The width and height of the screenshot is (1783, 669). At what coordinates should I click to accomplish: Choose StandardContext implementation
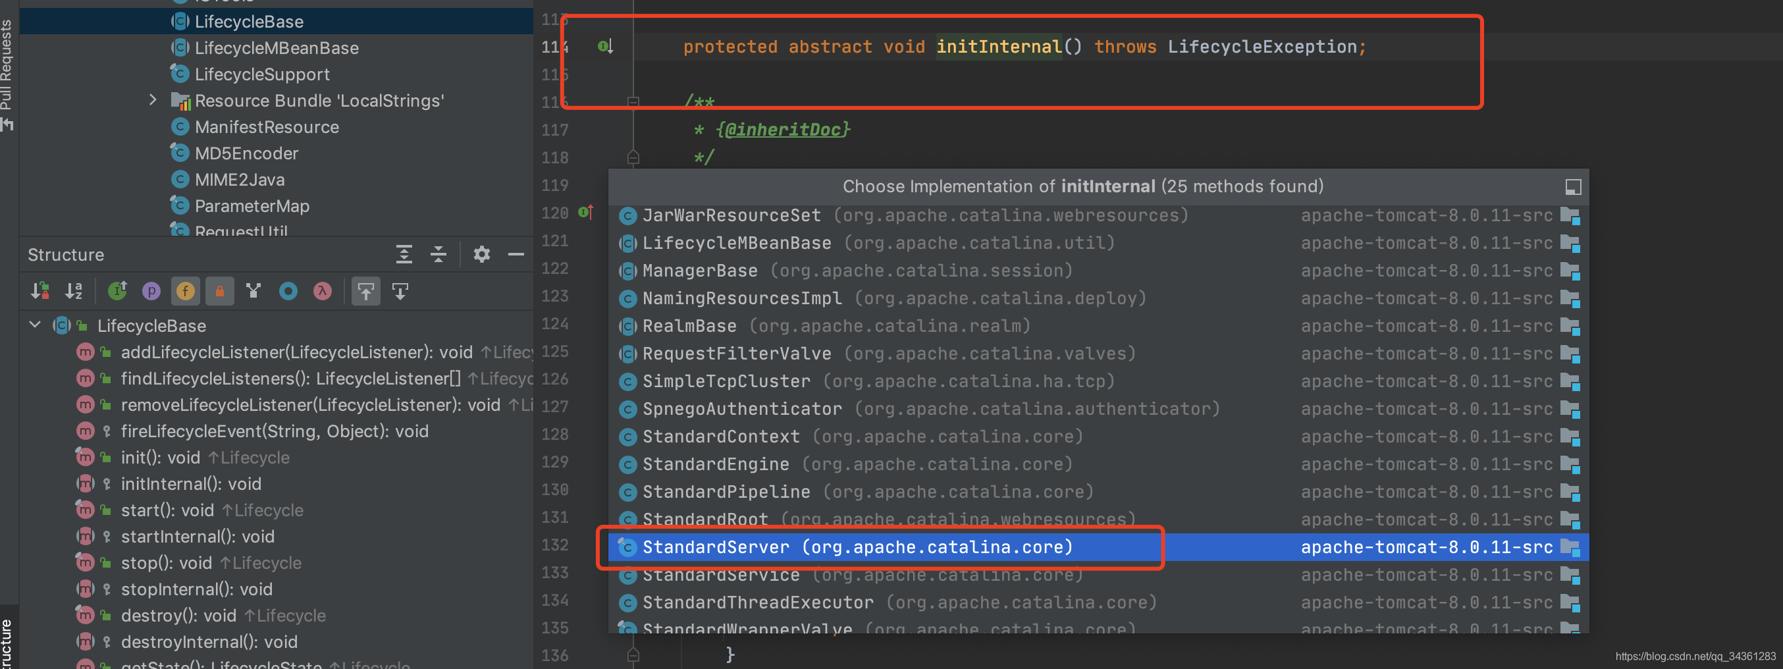pyautogui.click(x=1098, y=437)
